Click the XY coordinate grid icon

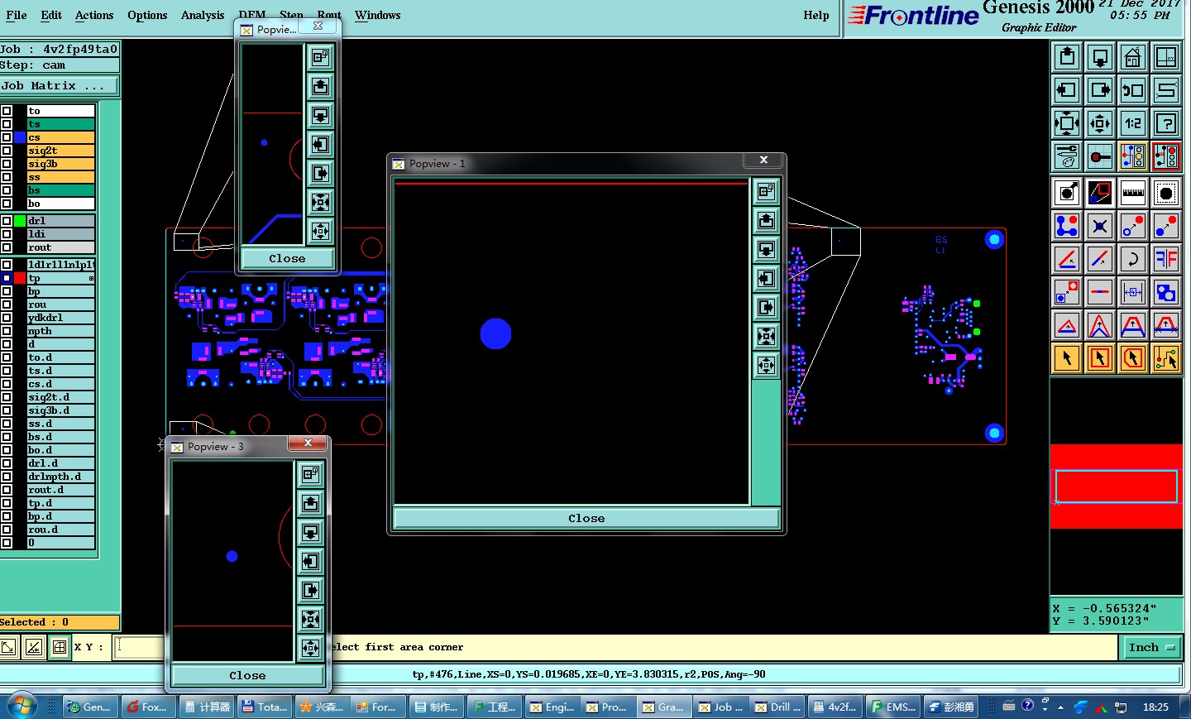click(x=1166, y=57)
